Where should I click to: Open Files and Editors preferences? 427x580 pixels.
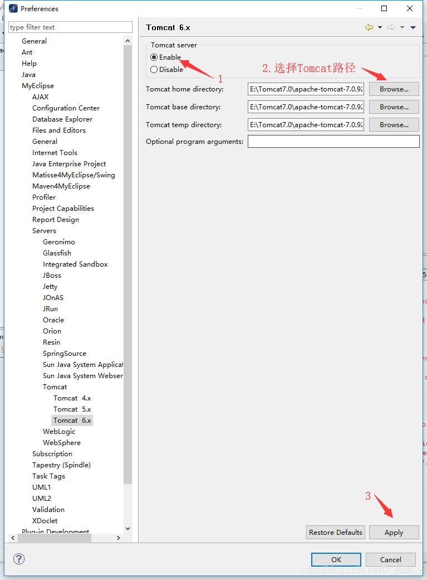[58, 130]
